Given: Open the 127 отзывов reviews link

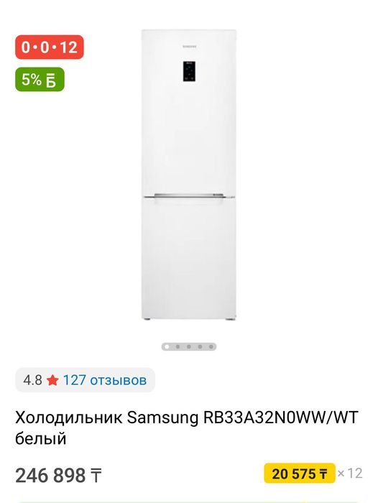Looking at the screenshot, I should point(105,380).
